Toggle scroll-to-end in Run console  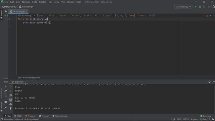(x=10, y=99)
